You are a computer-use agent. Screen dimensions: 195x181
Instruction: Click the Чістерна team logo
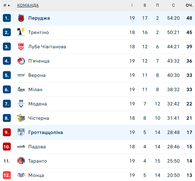pos(21,118)
